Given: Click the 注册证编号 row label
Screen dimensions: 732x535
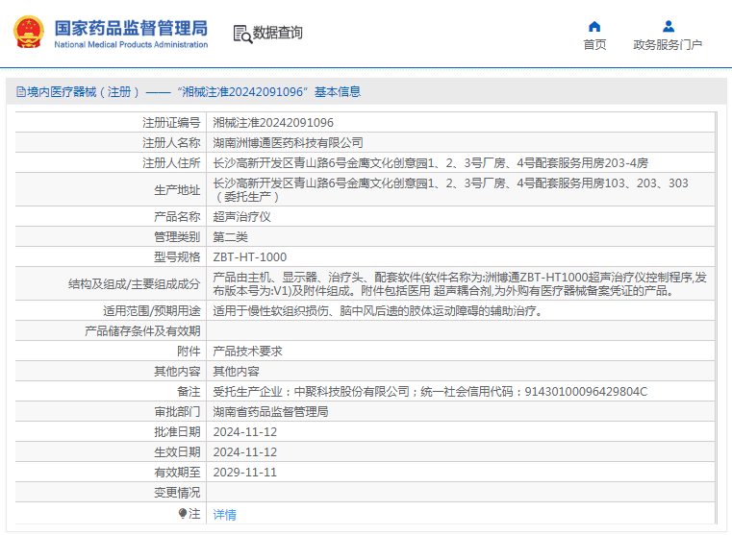Looking at the screenshot, I should click(171, 123).
